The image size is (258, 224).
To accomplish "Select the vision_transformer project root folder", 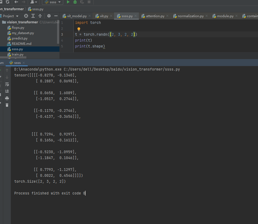I will pyautogui.click(x=22, y=22).
